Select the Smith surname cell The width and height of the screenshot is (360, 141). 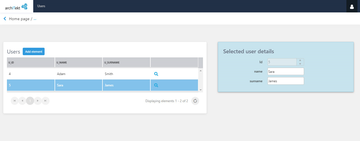127,74
